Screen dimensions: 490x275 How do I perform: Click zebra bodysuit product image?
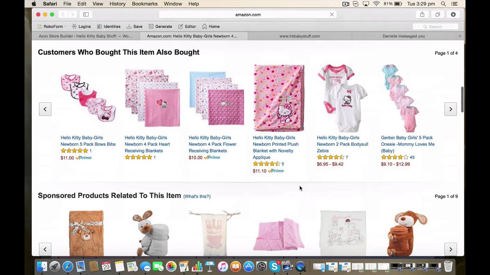tap(342, 98)
